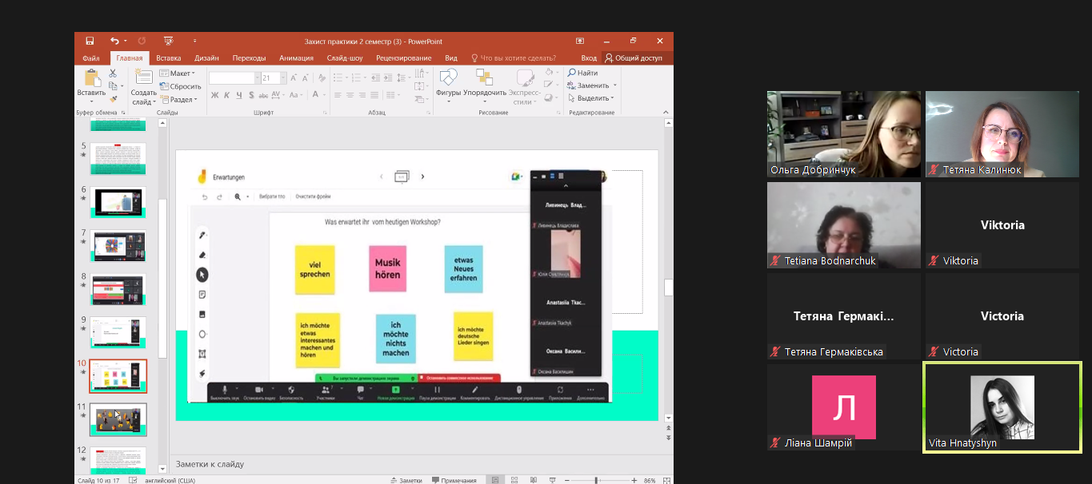Click the Найти find button

tap(583, 73)
